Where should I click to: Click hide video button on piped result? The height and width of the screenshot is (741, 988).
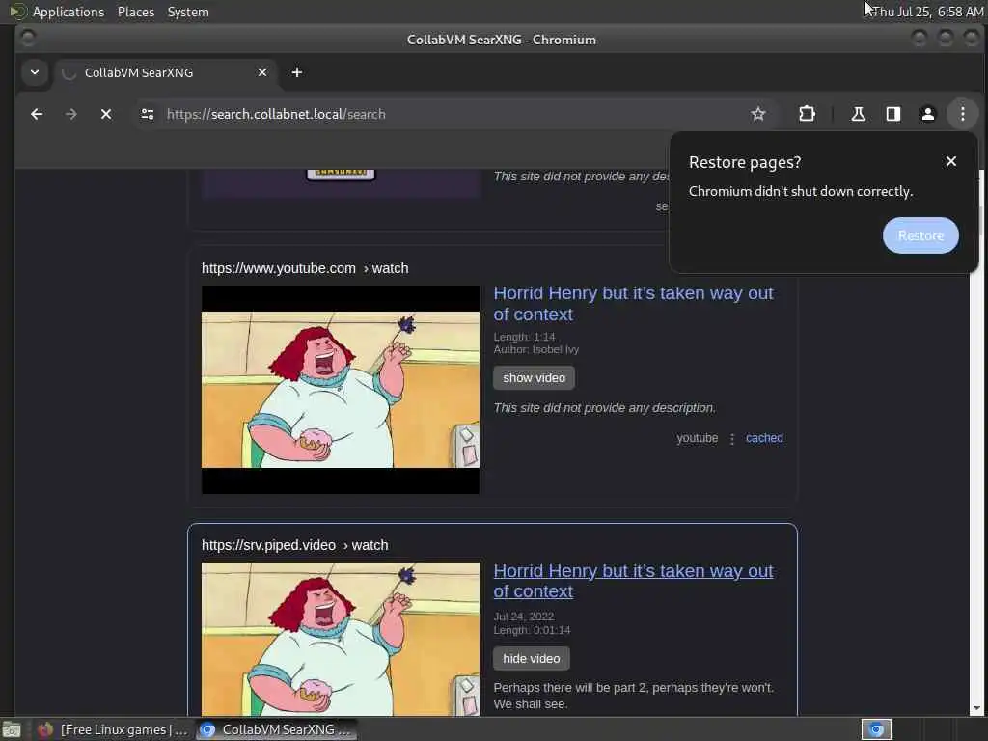[532, 658]
